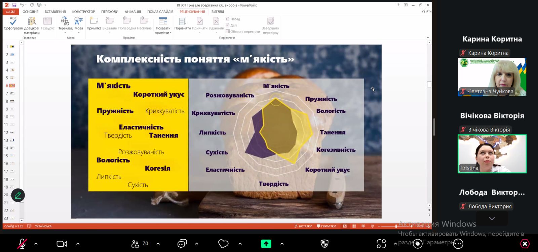Toggle the annotation pencil button
This screenshot has width=538, height=252.
tap(18, 195)
